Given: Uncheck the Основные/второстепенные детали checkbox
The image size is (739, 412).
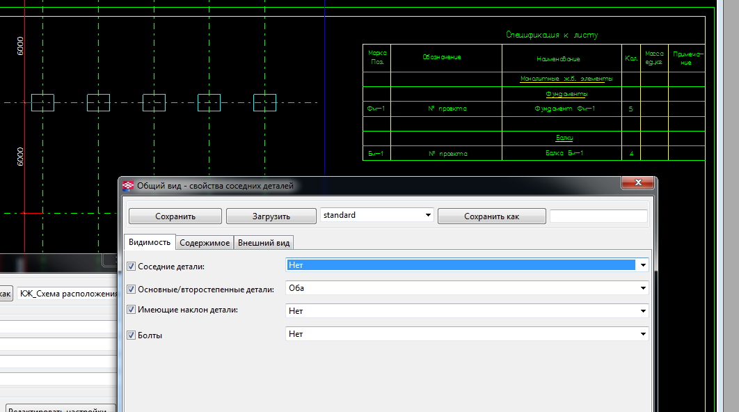Looking at the screenshot, I should pos(131,289).
